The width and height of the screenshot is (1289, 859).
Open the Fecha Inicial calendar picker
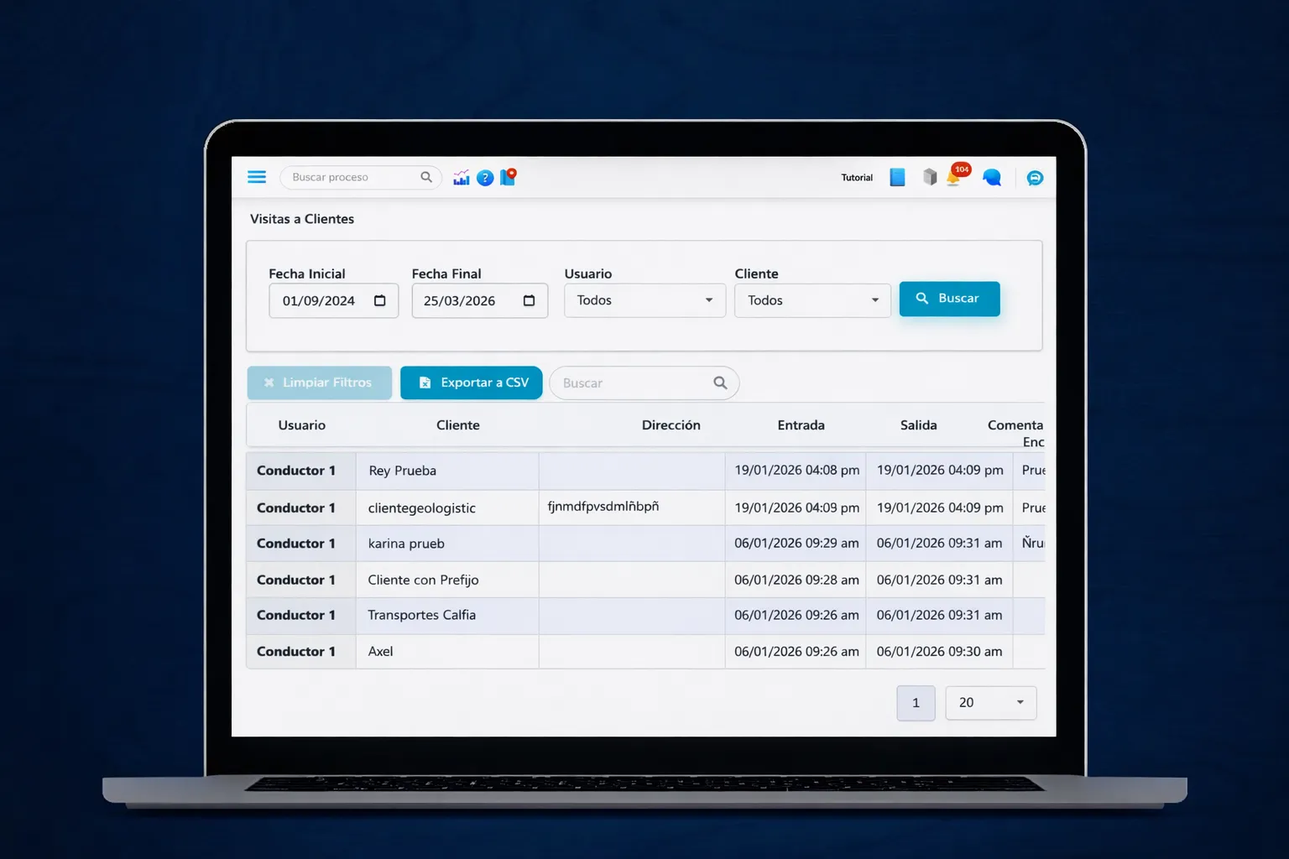[379, 301]
